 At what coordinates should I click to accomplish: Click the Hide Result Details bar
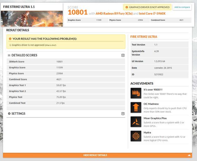coord(98,155)
